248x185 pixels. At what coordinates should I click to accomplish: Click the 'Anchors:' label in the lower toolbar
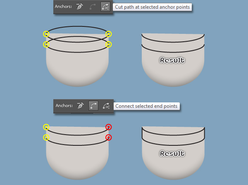tap(64, 106)
